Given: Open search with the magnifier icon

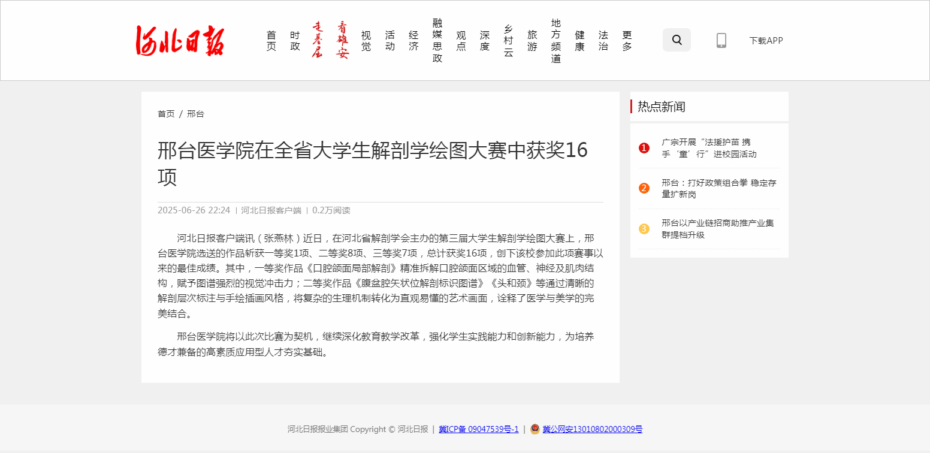Looking at the screenshot, I should coord(677,40).
